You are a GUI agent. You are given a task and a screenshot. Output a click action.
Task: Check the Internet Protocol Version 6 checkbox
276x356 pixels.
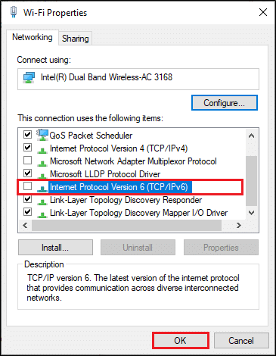pyautogui.click(x=27, y=186)
